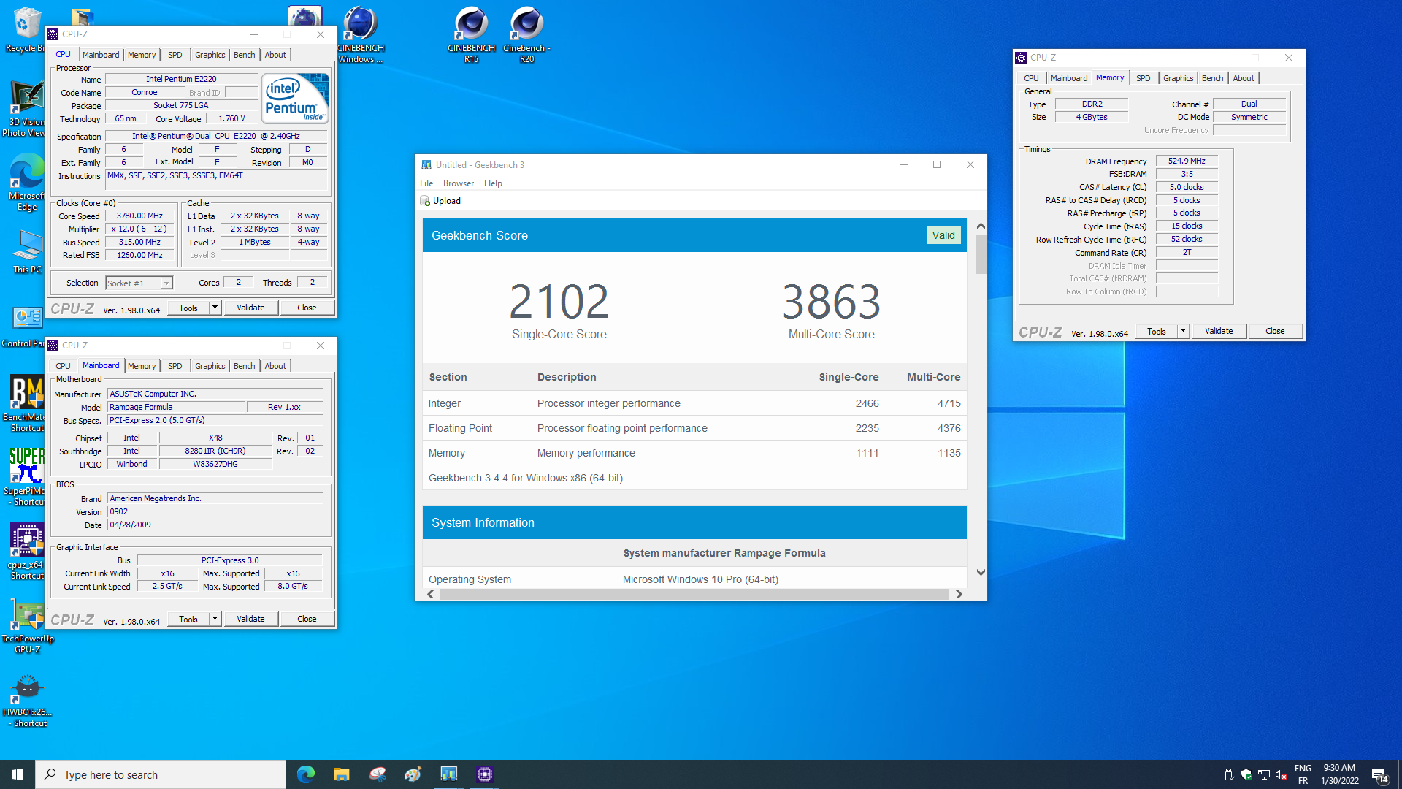The width and height of the screenshot is (1402, 789).
Task: Click the BIOS date 04/28/2009 field
Action: coord(215,525)
